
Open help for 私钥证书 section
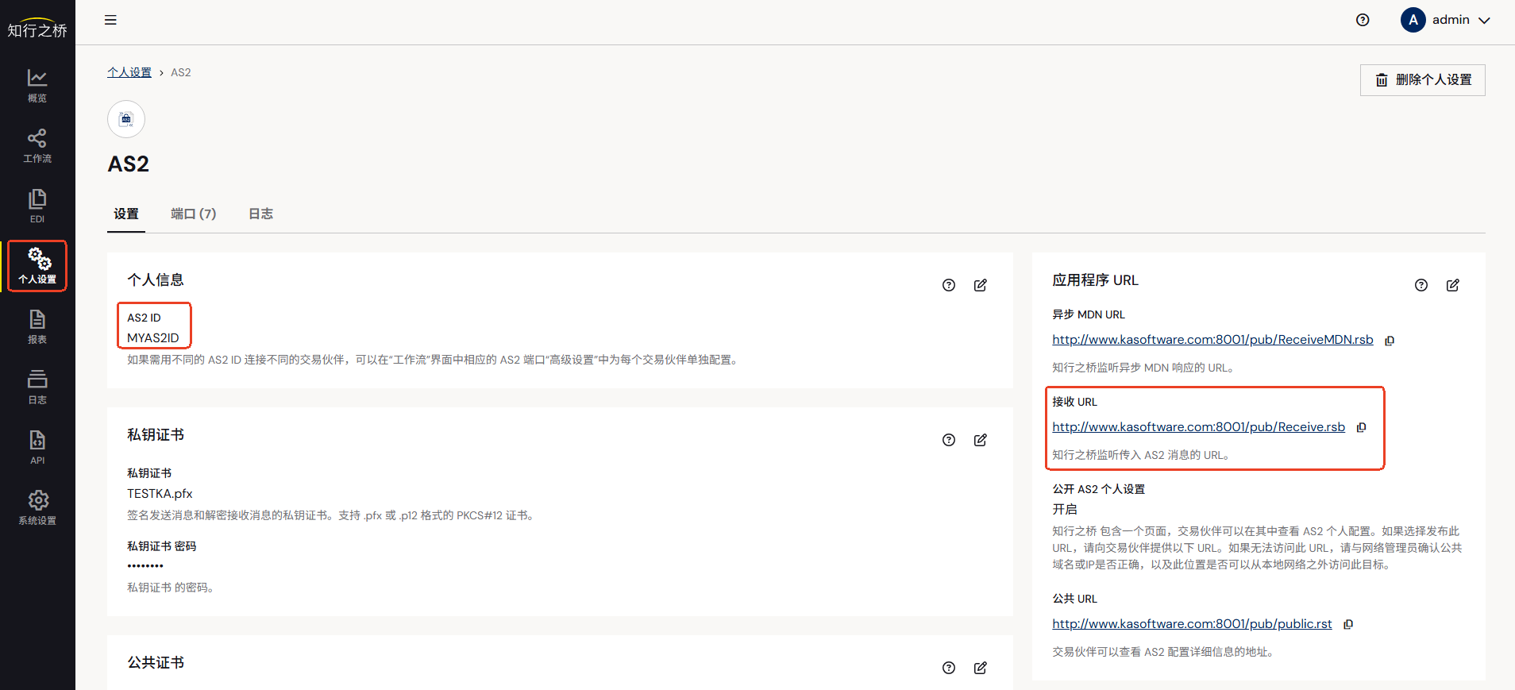(949, 440)
